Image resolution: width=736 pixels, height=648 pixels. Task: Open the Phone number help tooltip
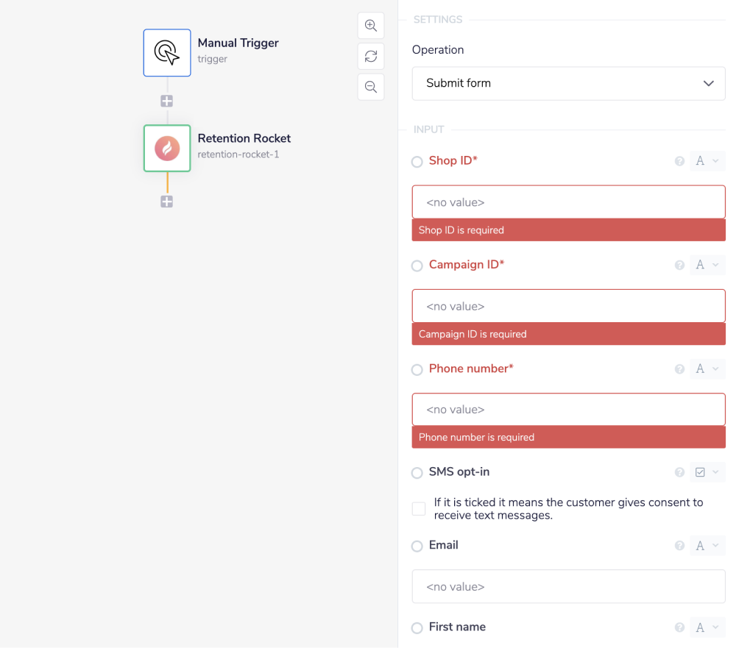click(679, 368)
